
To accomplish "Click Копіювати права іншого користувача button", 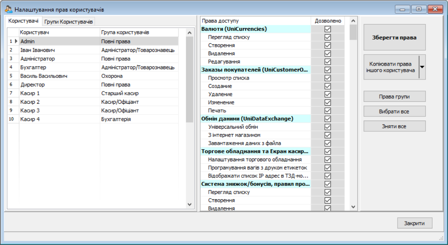I will click(x=391, y=67).
